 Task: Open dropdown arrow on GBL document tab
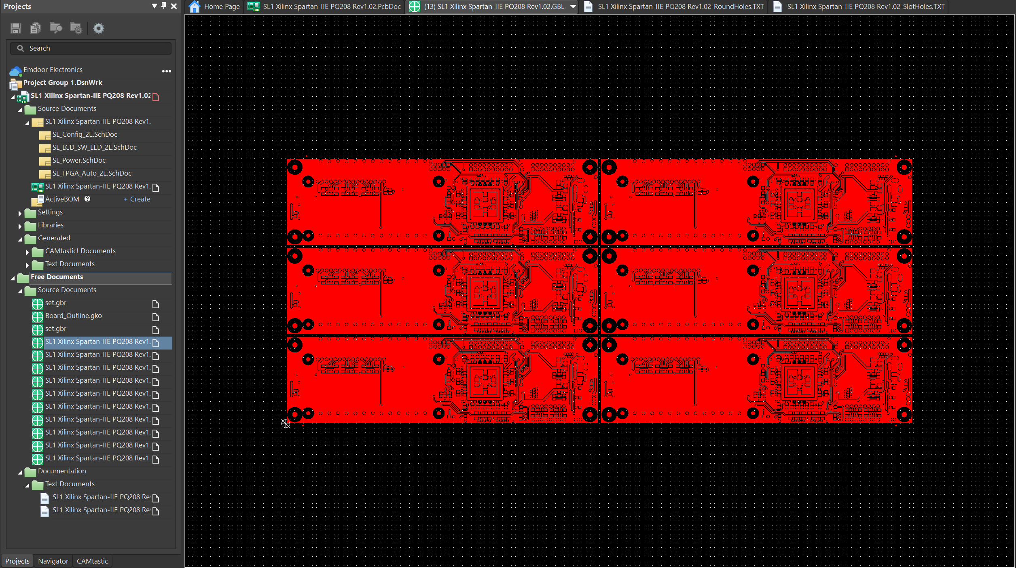573,6
